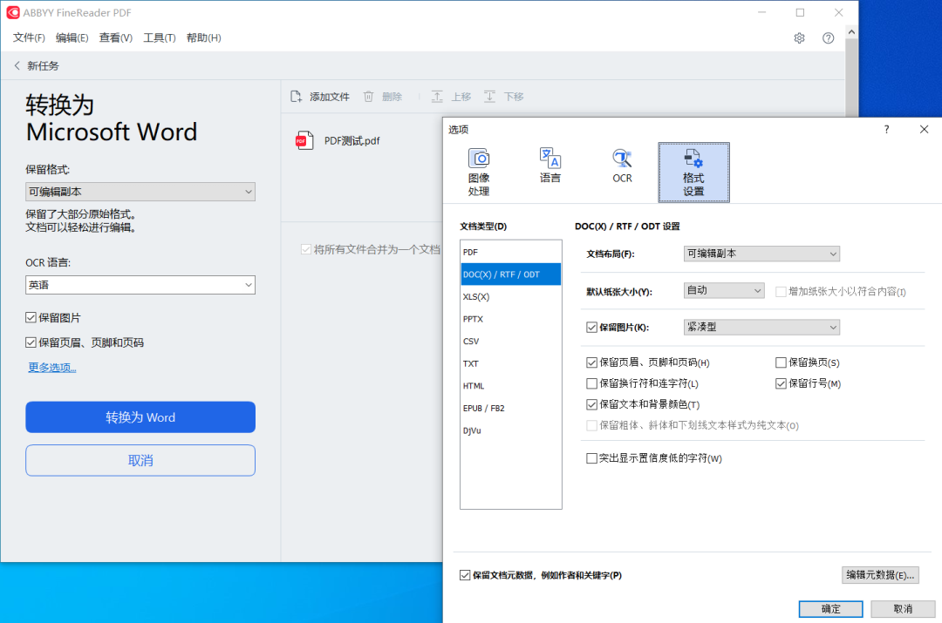Click the main window scrollbar up arrow
Screen dimensions: 942x623
851,32
